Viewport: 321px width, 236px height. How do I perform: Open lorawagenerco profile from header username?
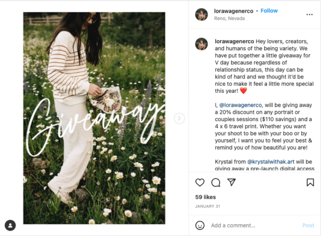(x=234, y=11)
